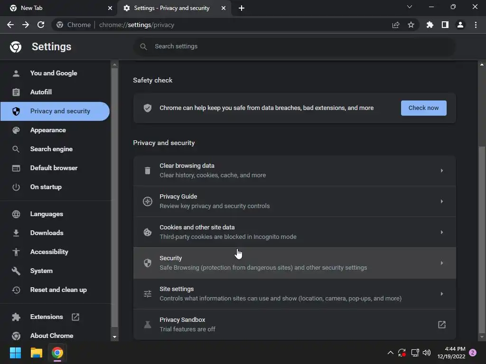Image resolution: width=486 pixels, height=364 pixels.
Task: Click the Search settings field
Action: click(x=294, y=46)
